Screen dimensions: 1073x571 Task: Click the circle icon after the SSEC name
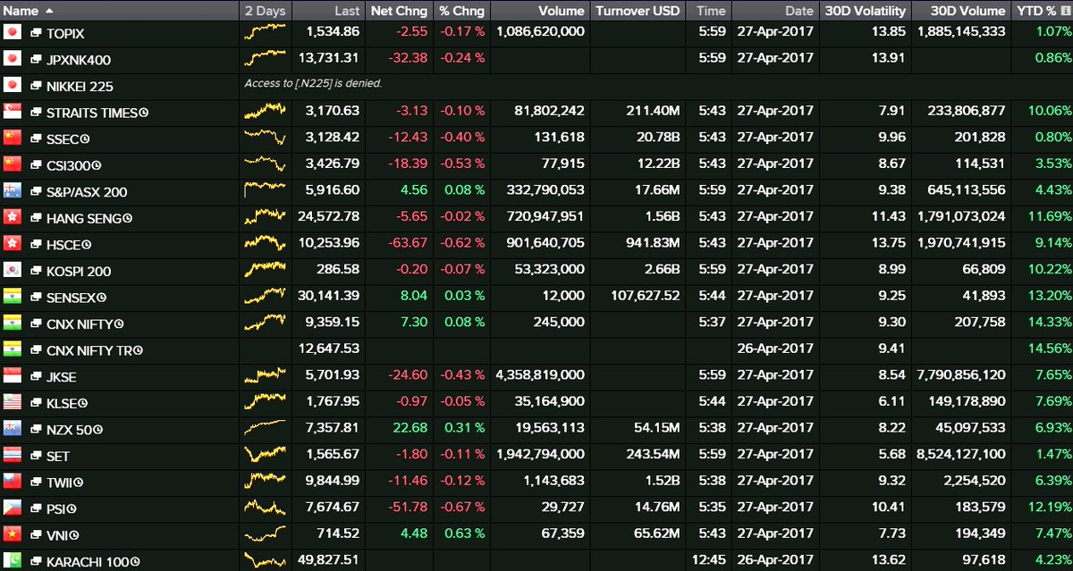87,139
